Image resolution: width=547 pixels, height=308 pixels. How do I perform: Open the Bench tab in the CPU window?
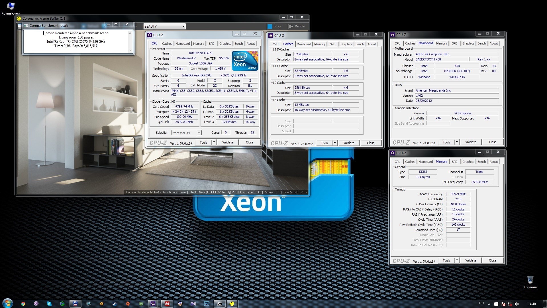(238, 44)
